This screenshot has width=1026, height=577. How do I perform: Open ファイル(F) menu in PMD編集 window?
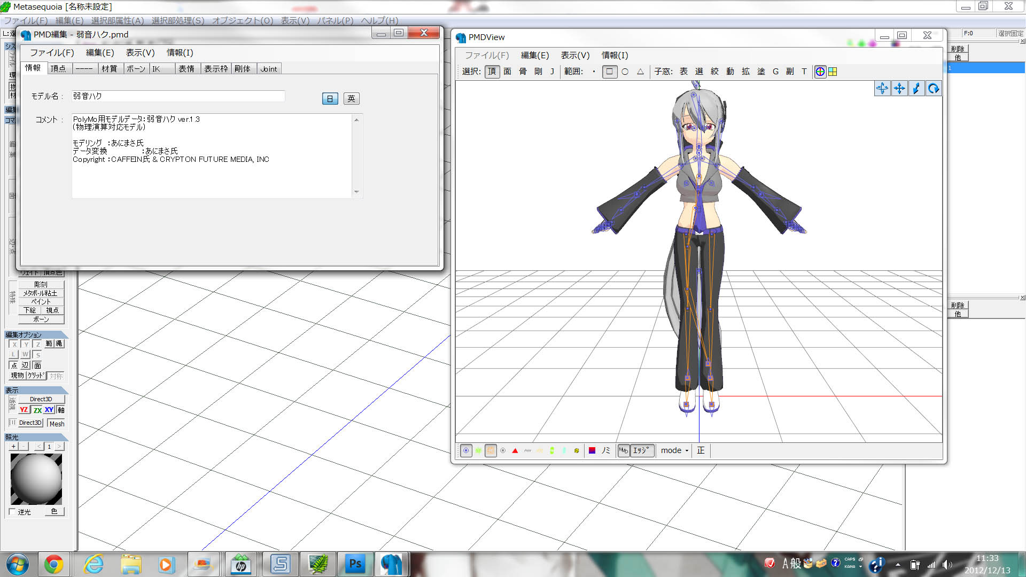point(52,52)
